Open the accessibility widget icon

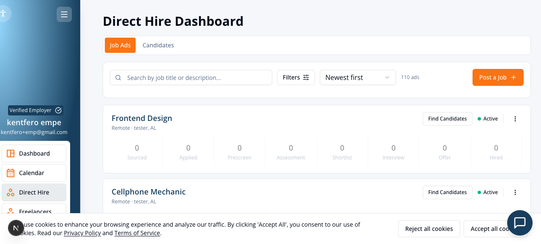click(x=3, y=14)
